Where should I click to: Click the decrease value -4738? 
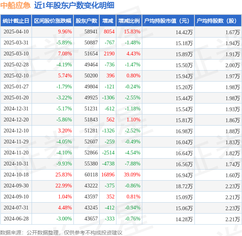click(108, 164)
